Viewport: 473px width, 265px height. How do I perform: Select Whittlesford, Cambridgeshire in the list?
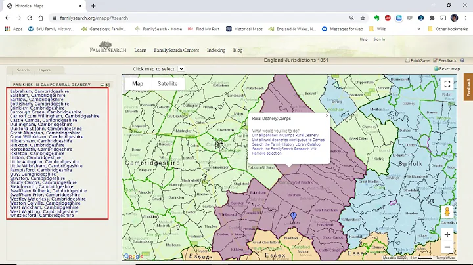click(x=41, y=216)
